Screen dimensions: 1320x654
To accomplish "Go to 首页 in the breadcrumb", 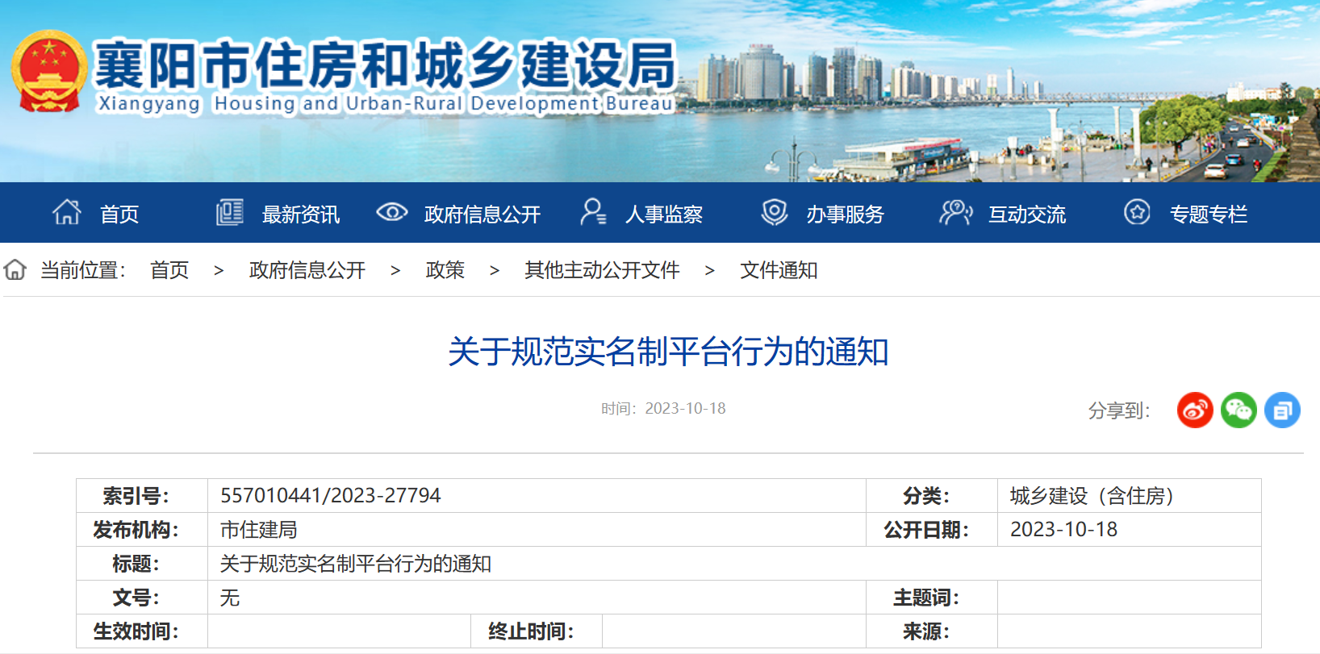I will pyautogui.click(x=169, y=270).
